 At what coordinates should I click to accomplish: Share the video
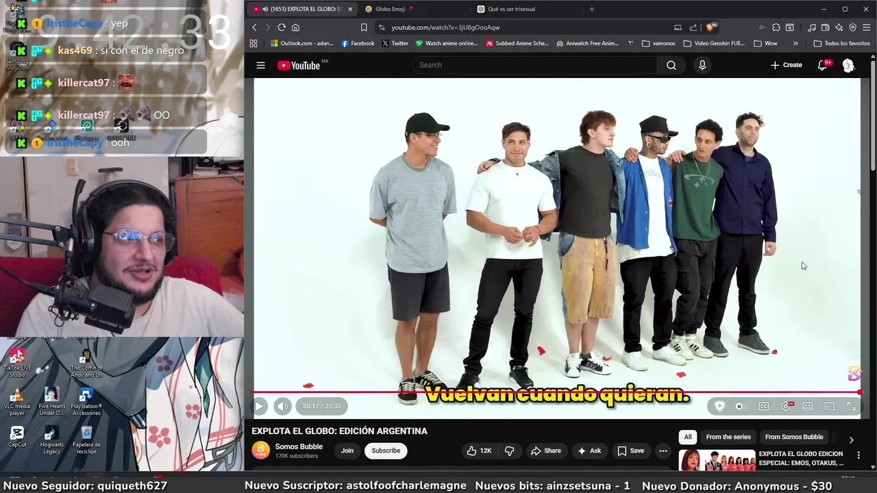coord(546,451)
